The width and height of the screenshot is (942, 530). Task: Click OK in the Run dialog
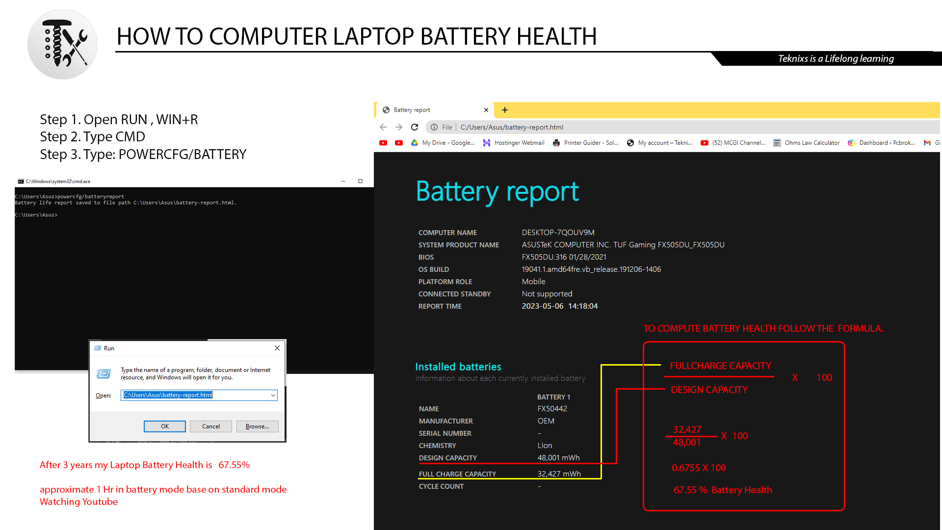[165, 426]
